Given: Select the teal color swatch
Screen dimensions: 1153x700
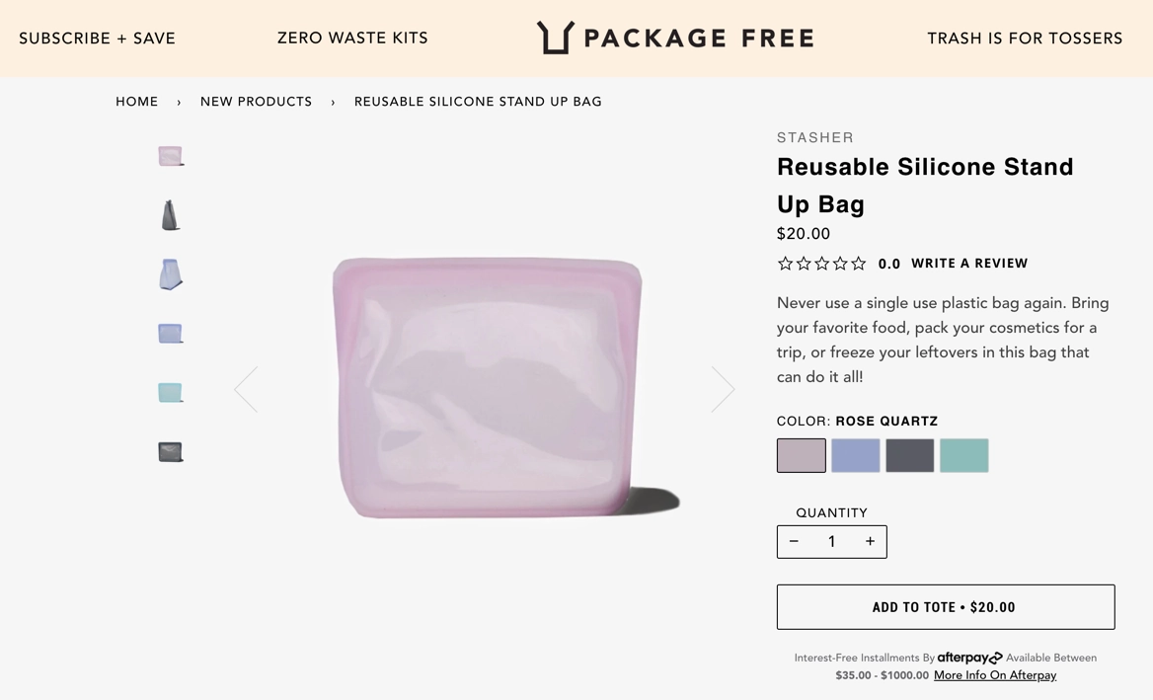Looking at the screenshot, I should (x=963, y=455).
